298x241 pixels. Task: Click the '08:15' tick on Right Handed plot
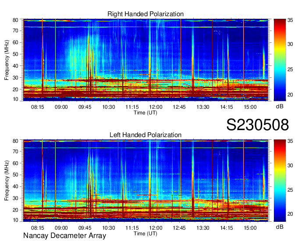[x=38, y=107]
